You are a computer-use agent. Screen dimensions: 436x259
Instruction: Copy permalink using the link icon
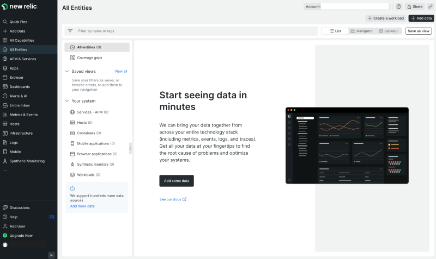coord(430,7)
